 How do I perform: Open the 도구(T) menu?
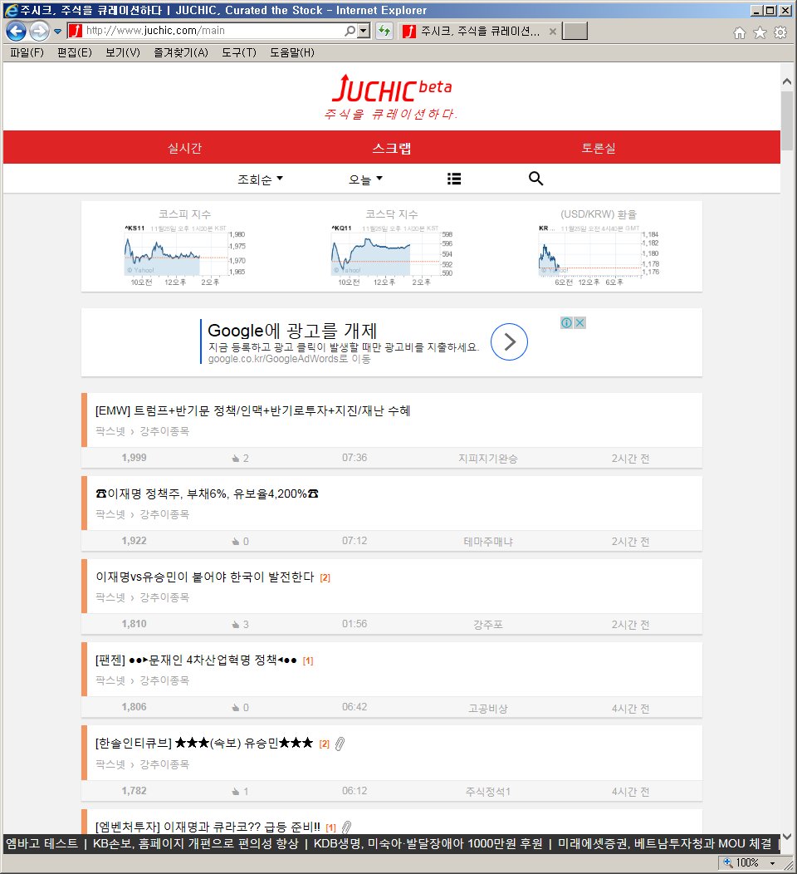click(239, 52)
